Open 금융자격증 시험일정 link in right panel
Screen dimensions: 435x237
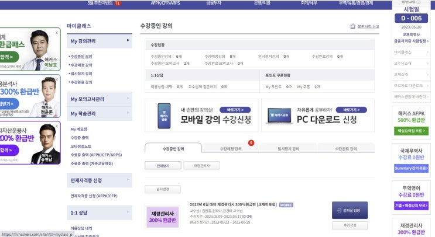(411, 41)
